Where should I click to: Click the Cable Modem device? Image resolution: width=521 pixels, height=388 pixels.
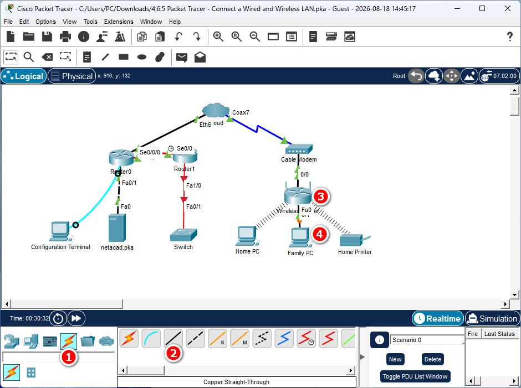pos(299,149)
